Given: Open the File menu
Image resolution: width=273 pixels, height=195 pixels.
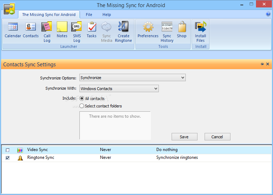Looking at the screenshot, I should coord(89,15).
